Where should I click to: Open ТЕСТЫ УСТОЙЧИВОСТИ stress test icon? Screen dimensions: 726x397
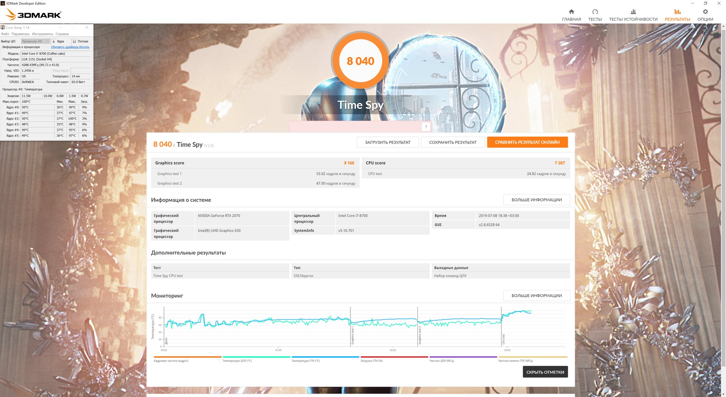633,12
